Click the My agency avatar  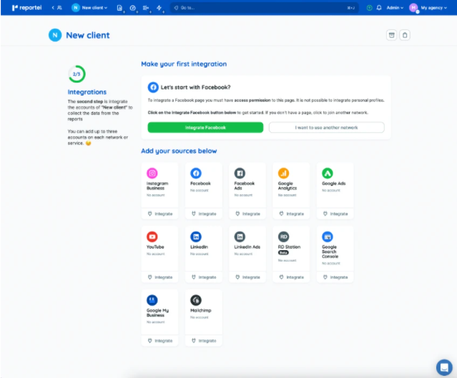tap(413, 8)
